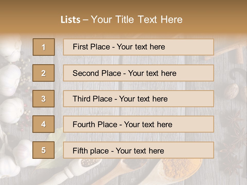Select the number 4 box
Viewport: 247px width, 185px height.
pos(43,124)
